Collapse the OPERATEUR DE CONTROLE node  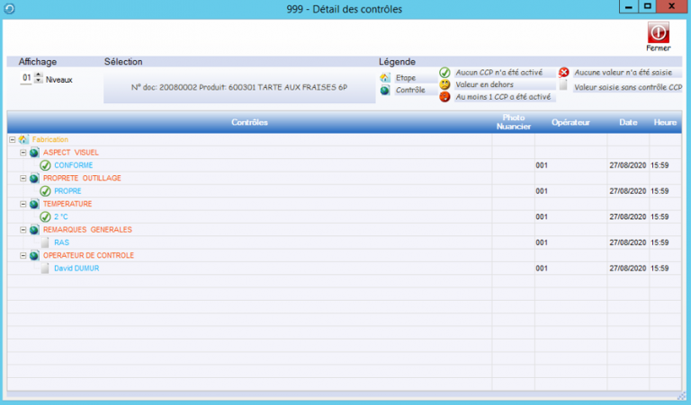click(x=23, y=256)
